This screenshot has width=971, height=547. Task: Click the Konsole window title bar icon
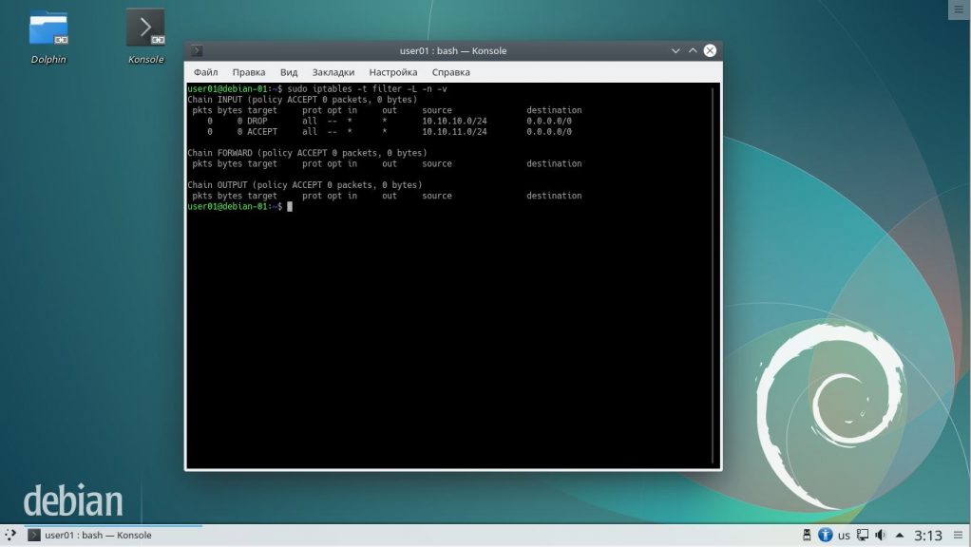[x=197, y=50]
